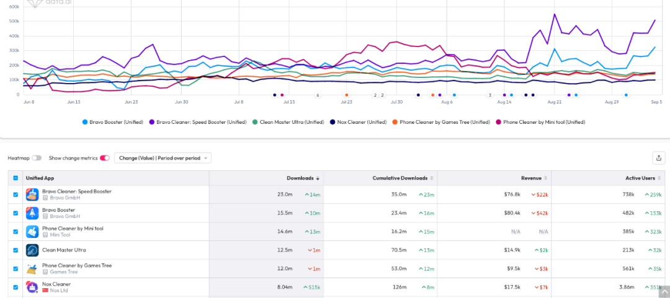The width and height of the screenshot is (670, 298).
Task: Click the 126m cumulative downloads value
Action: [x=400, y=287]
